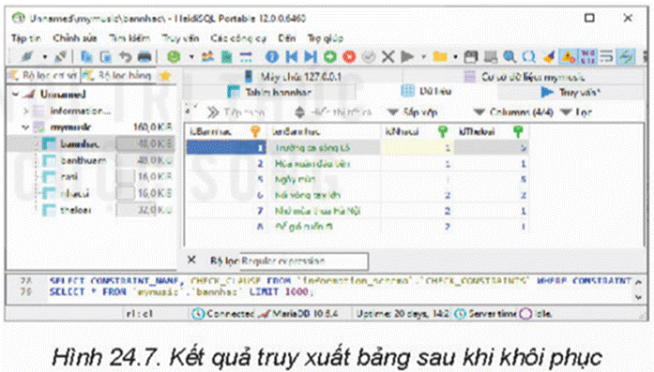
Task: Click the blue info help icon
Action: point(272,56)
